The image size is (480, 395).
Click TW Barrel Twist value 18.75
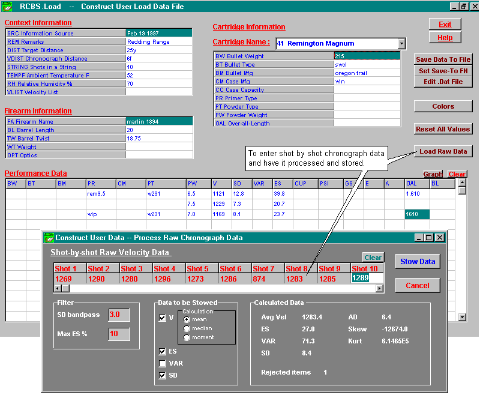tap(159, 139)
